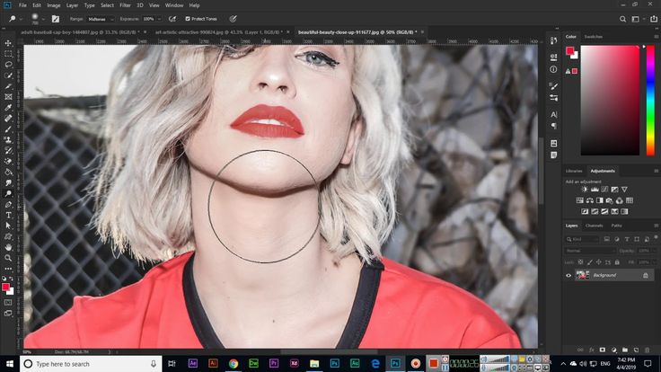Toggle lock image pixels
661x372 pixels.
click(589, 262)
